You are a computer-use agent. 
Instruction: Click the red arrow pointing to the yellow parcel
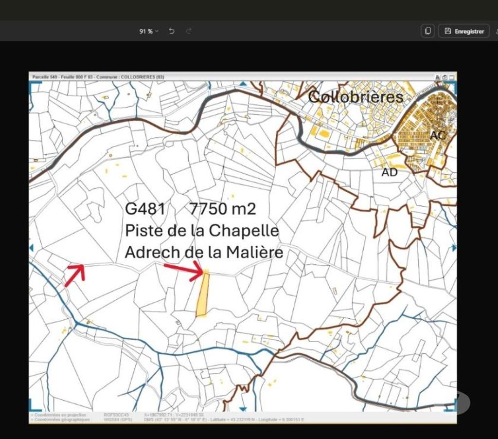184,271
